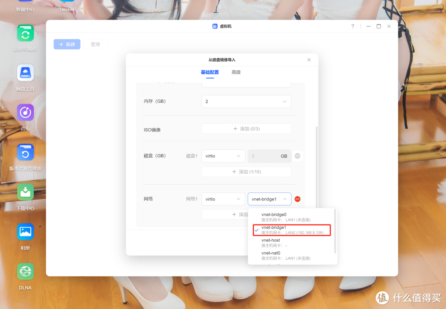Expand the 内存 (GB) dropdown

246,101
